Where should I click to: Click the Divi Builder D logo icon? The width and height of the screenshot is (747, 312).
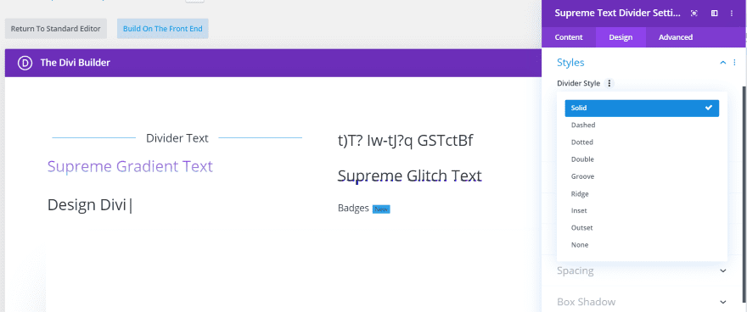pos(25,63)
